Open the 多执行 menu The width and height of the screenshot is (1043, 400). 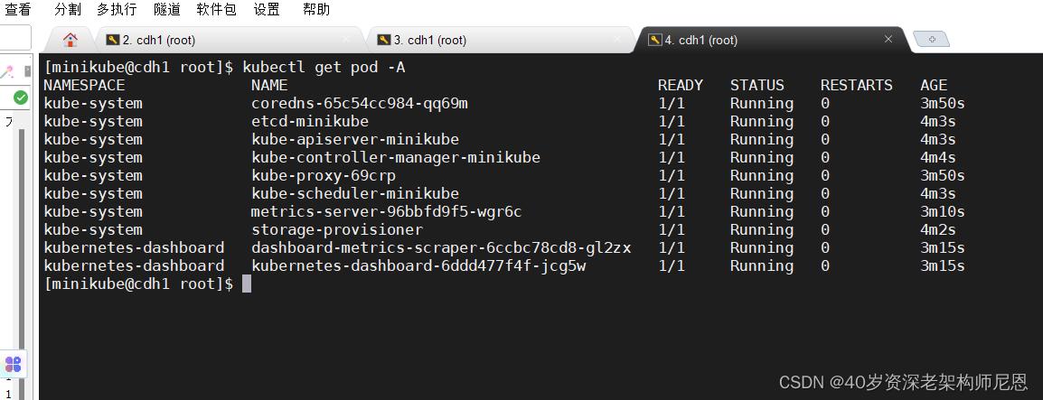(117, 10)
